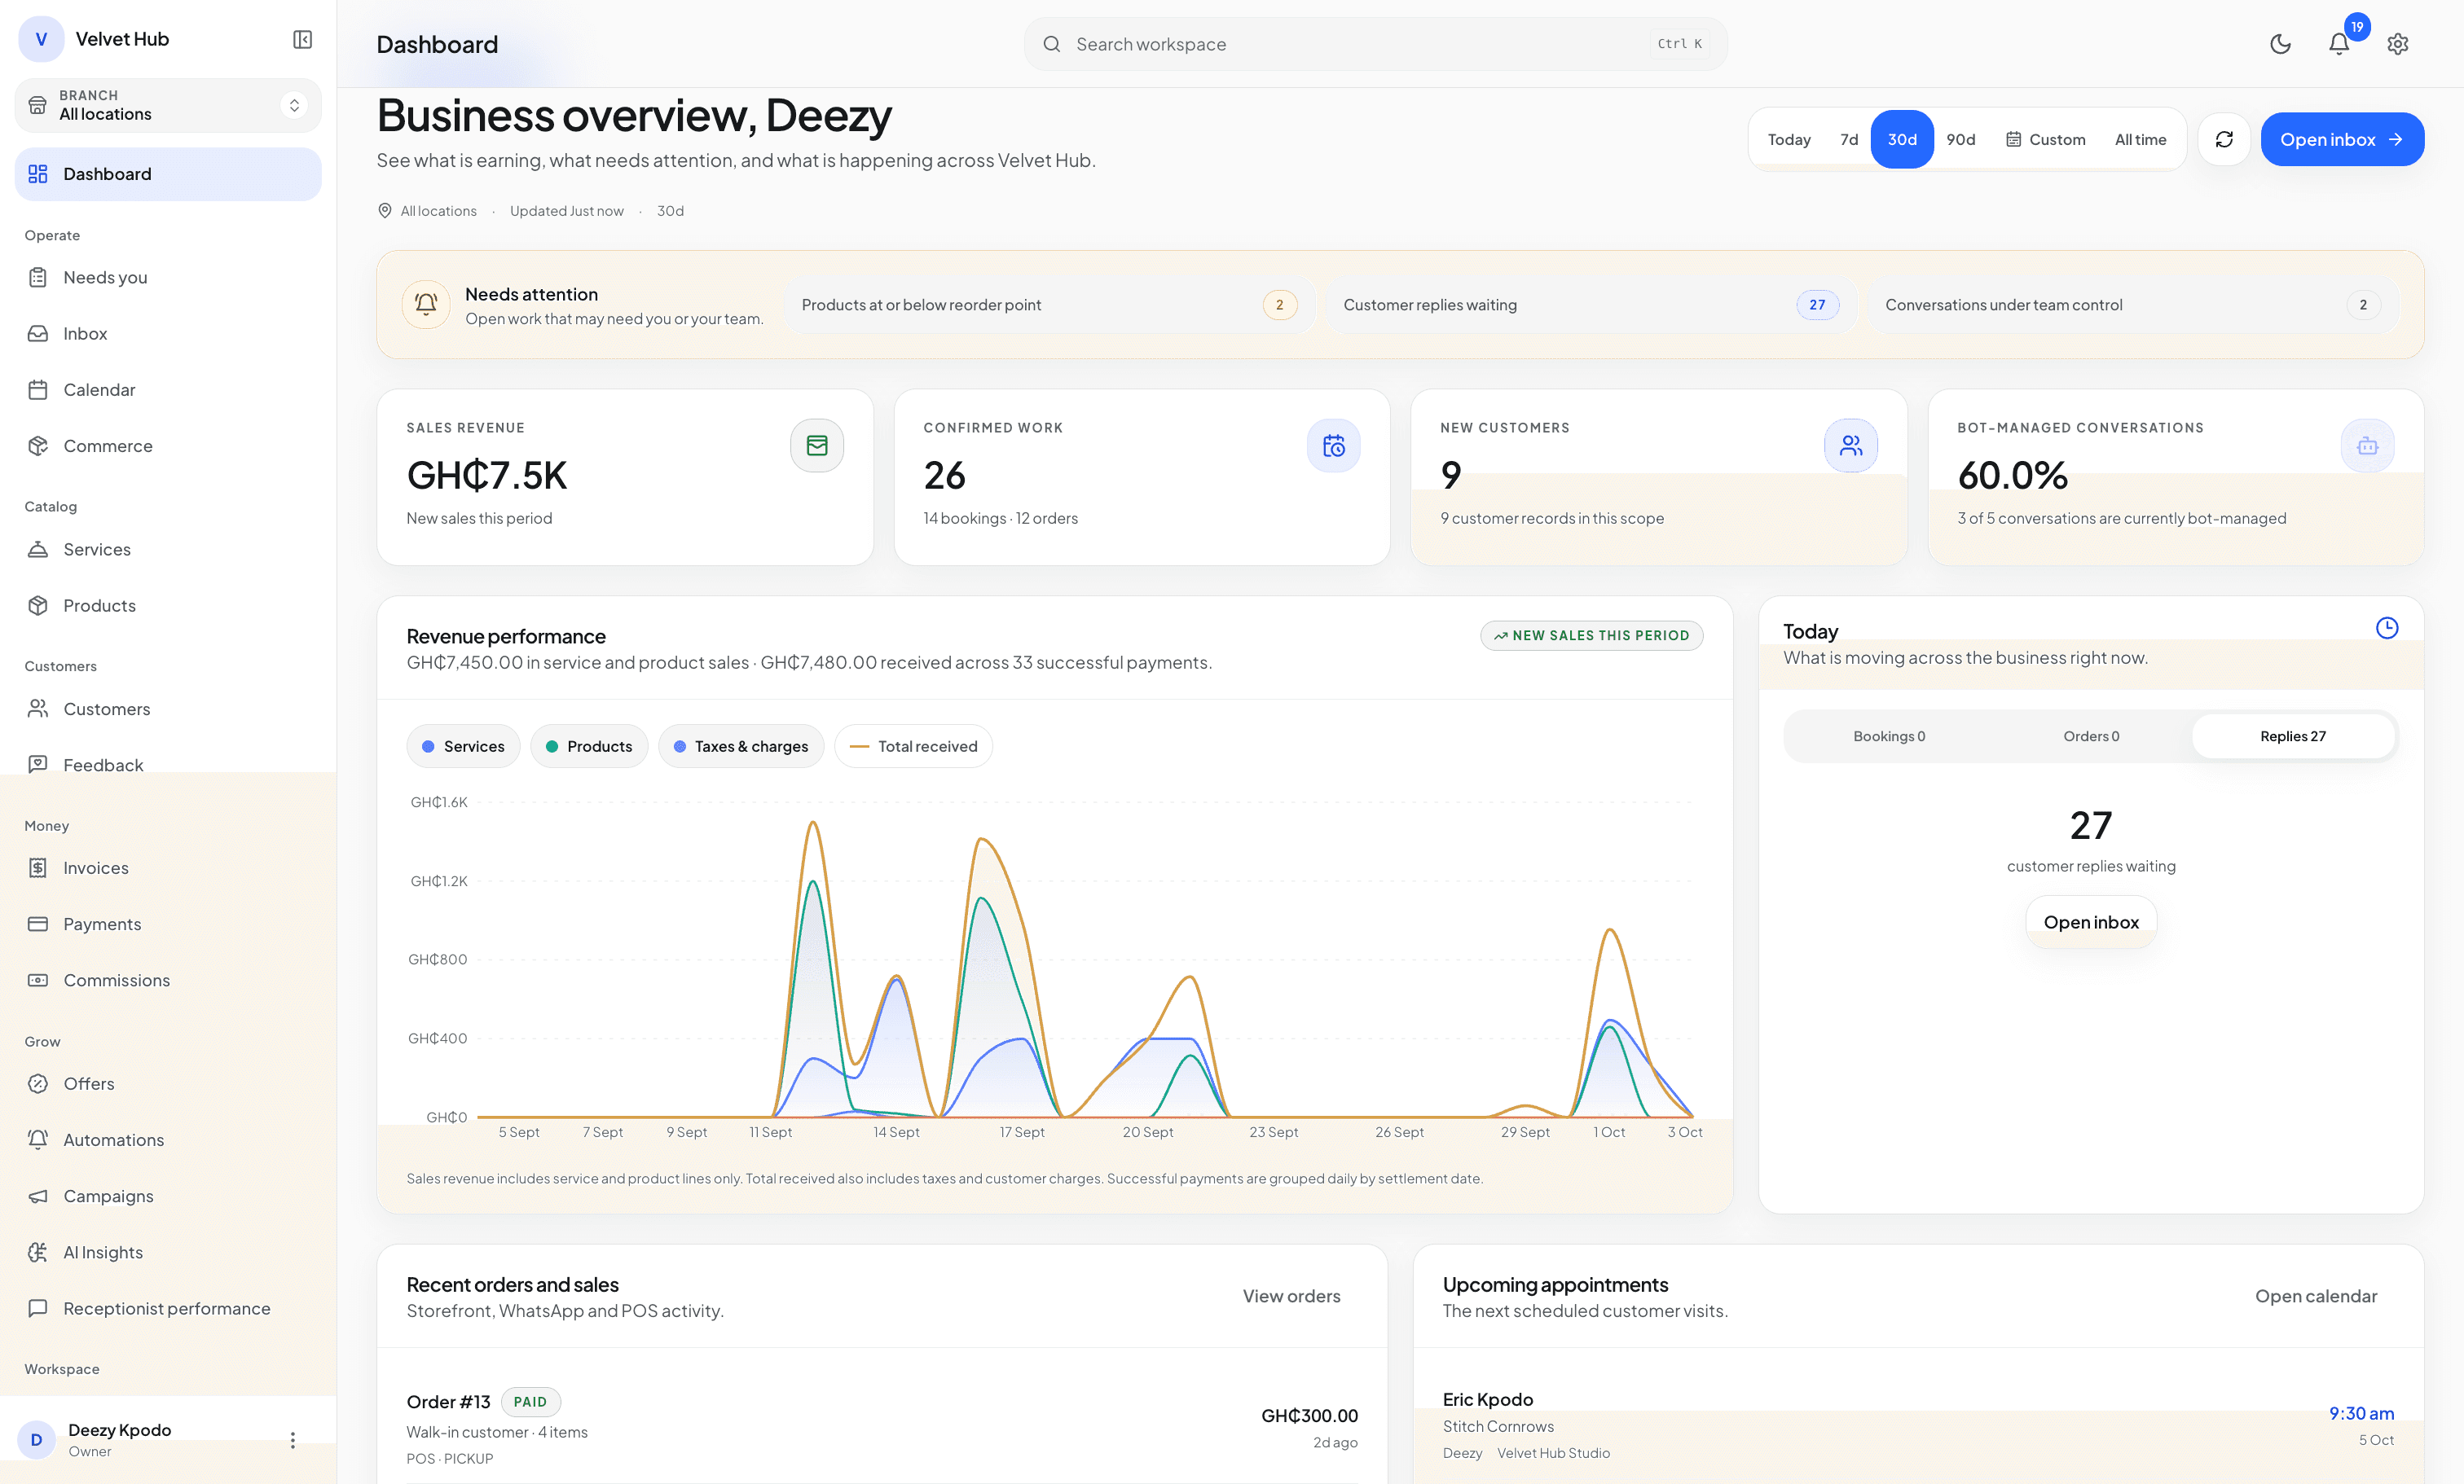
Task: Click the blue Open inbox button
Action: tap(2342, 139)
